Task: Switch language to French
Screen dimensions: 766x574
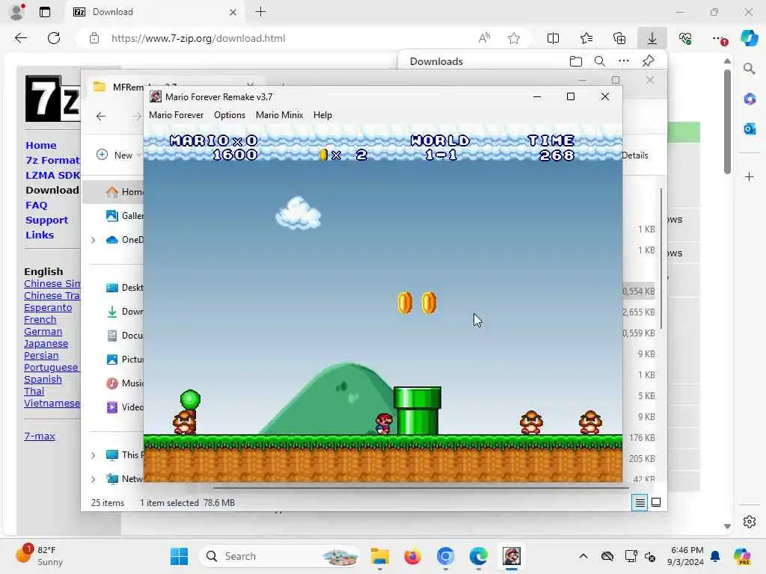Action: click(40, 320)
